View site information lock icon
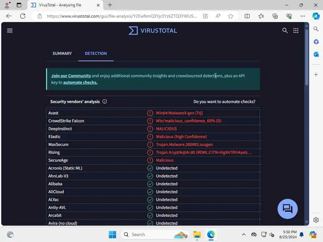This screenshot has height=242, width=323. coord(40,16)
